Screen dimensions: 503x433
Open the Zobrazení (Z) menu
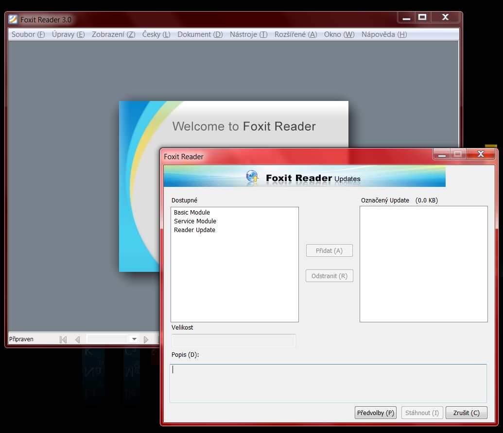[x=114, y=34]
